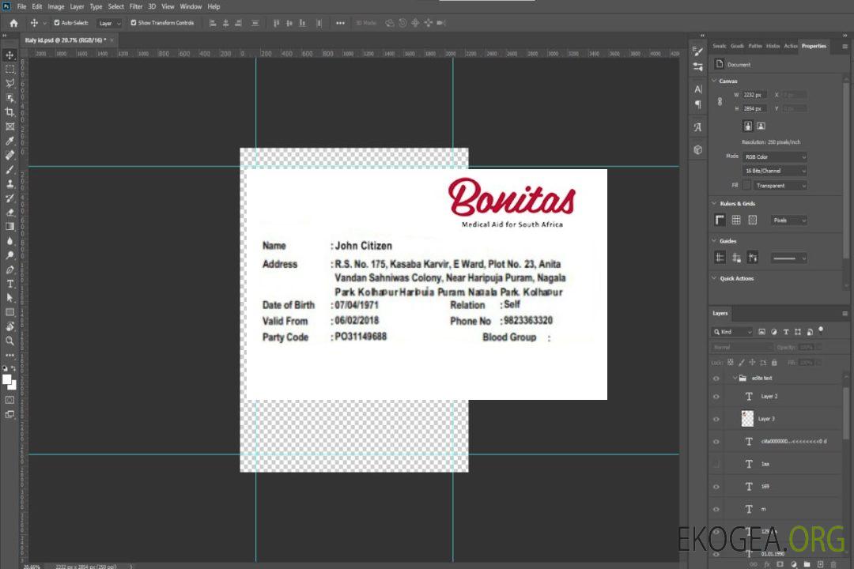Open the Filter menu
This screenshot has width=854, height=569.
click(x=136, y=6)
